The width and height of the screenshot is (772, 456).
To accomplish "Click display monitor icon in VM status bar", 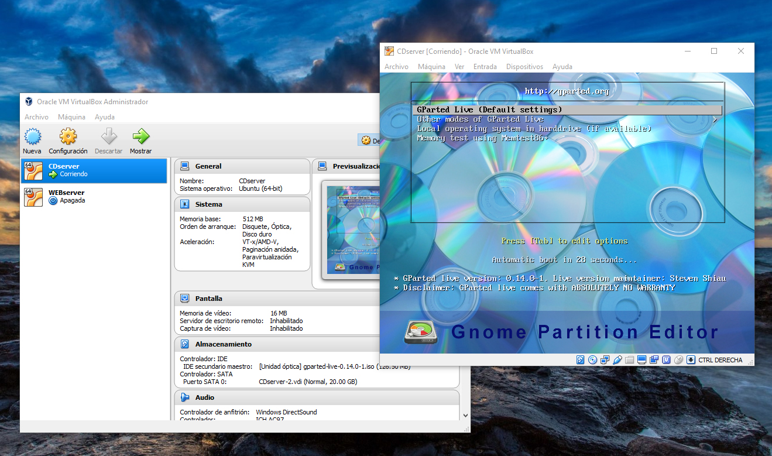I will point(641,360).
